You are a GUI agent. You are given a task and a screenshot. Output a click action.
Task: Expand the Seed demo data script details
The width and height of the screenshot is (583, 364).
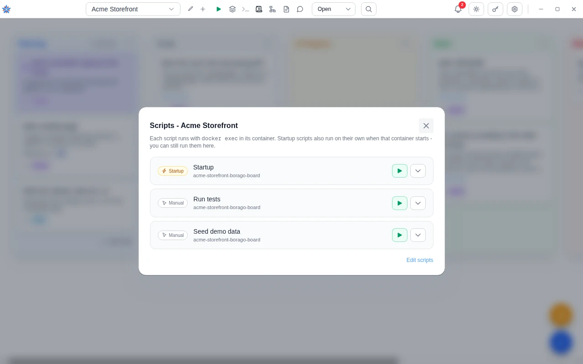coord(418,235)
